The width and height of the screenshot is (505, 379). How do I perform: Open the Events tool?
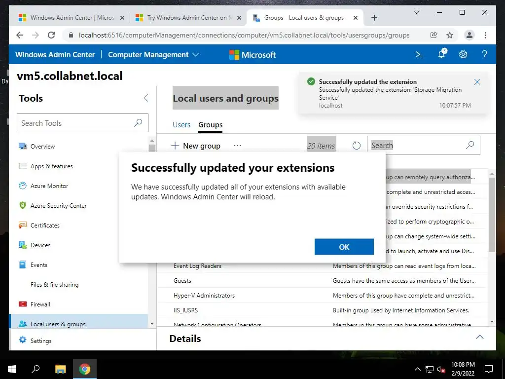tap(78, 265)
